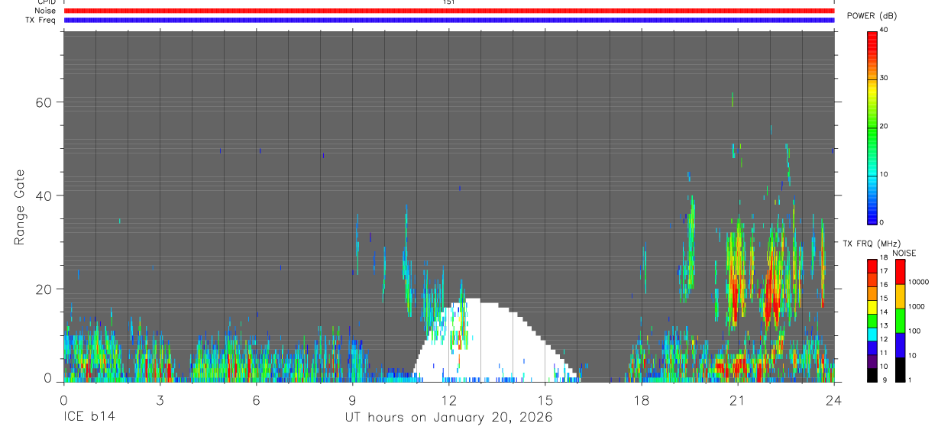Pick the black segment of the TX FRQ bar
938x433 pixels.
pyautogui.click(x=872, y=374)
